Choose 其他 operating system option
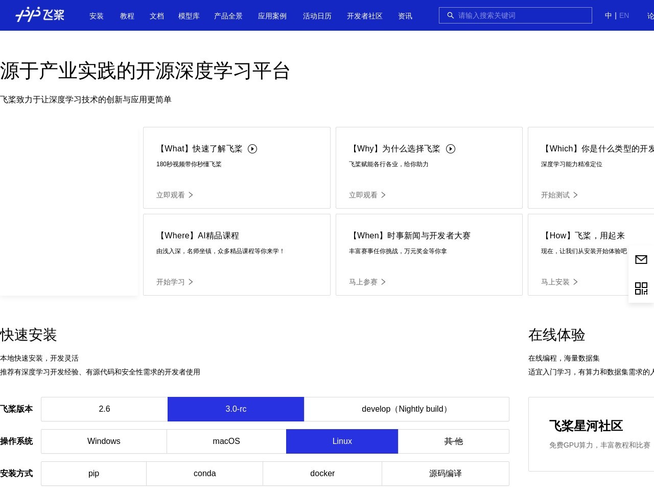 [454, 441]
